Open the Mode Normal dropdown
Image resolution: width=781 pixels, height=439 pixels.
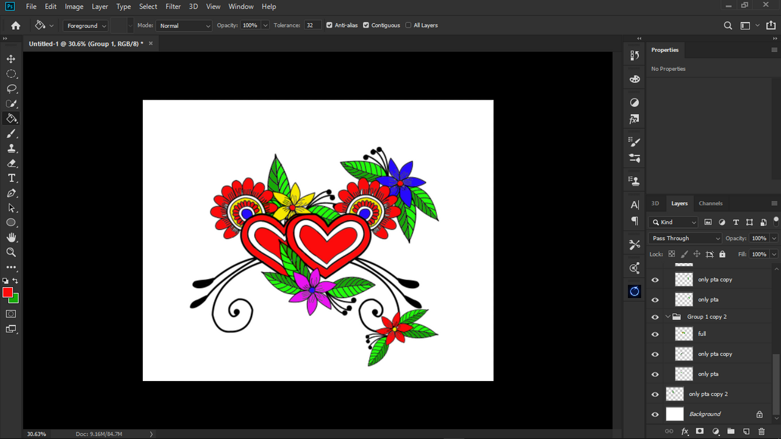point(184,26)
